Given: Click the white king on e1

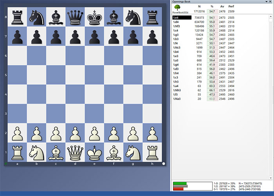Looking at the screenshot, I should point(94,153).
